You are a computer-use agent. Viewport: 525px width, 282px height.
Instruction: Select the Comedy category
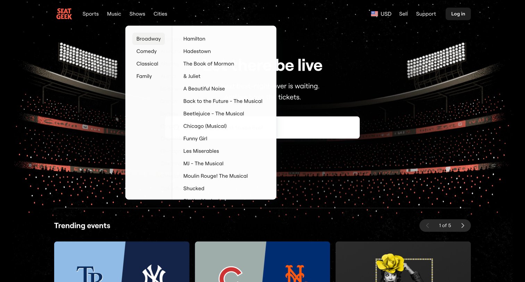pos(147,51)
